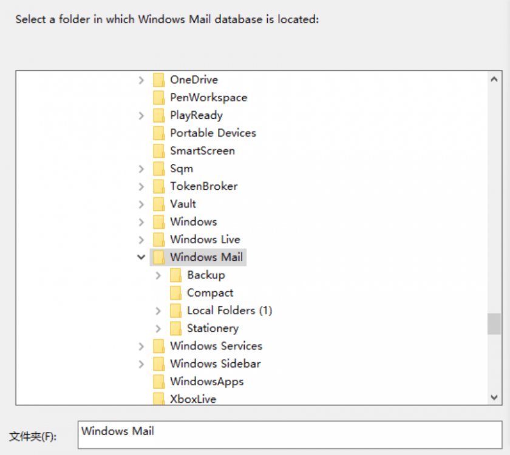The height and width of the screenshot is (455, 510).
Task: Select the Windows Mail folder name
Action: coord(206,257)
